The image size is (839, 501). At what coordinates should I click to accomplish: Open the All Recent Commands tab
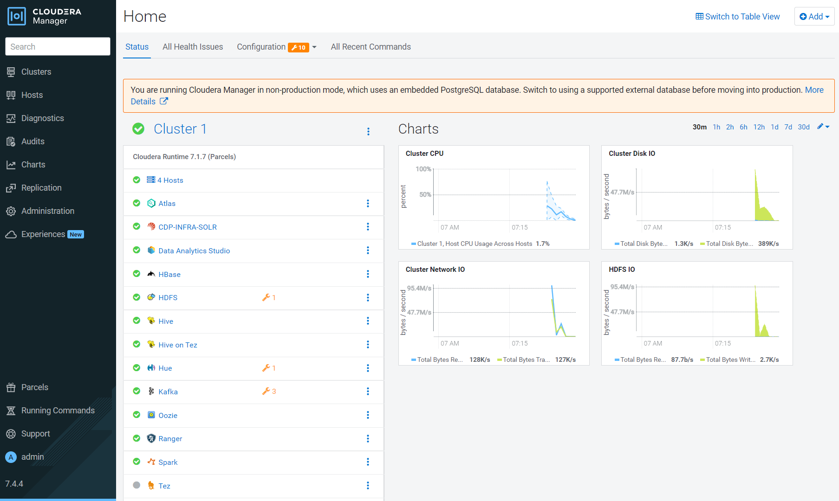(x=371, y=47)
